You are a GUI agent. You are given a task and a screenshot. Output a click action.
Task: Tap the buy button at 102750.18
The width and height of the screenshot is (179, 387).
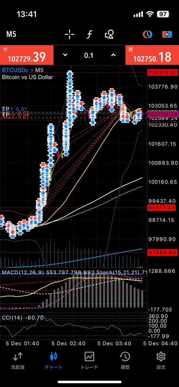pyautogui.click(x=152, y=55)
